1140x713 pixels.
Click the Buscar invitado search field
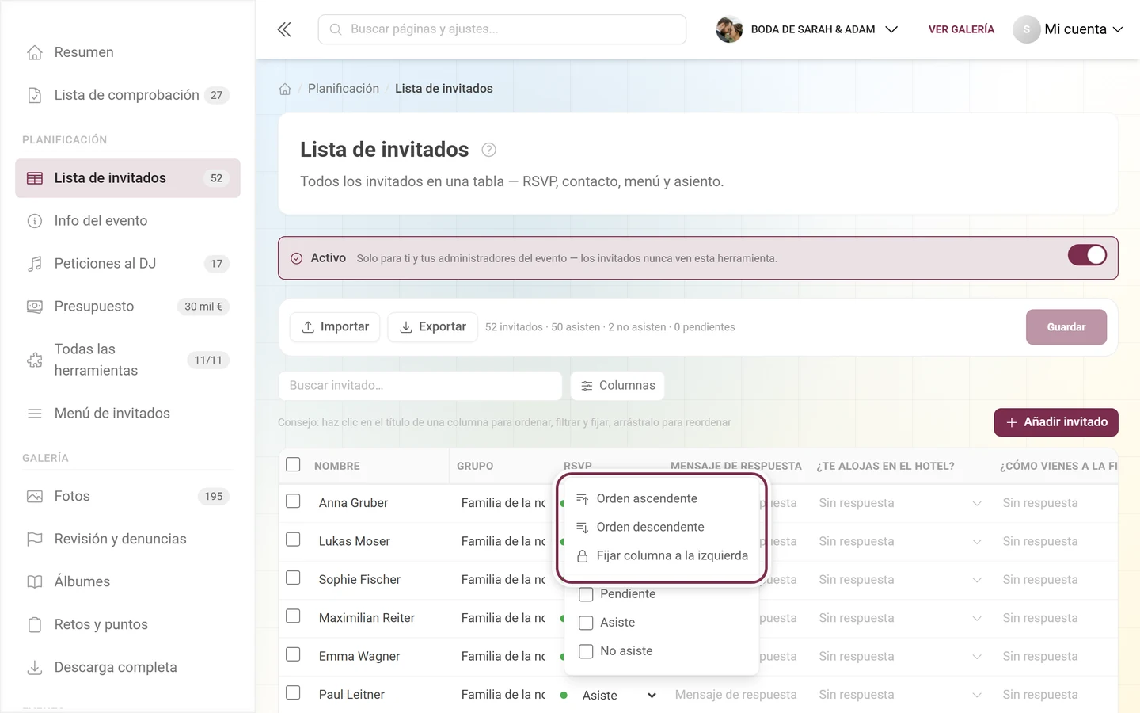(420, 386)
